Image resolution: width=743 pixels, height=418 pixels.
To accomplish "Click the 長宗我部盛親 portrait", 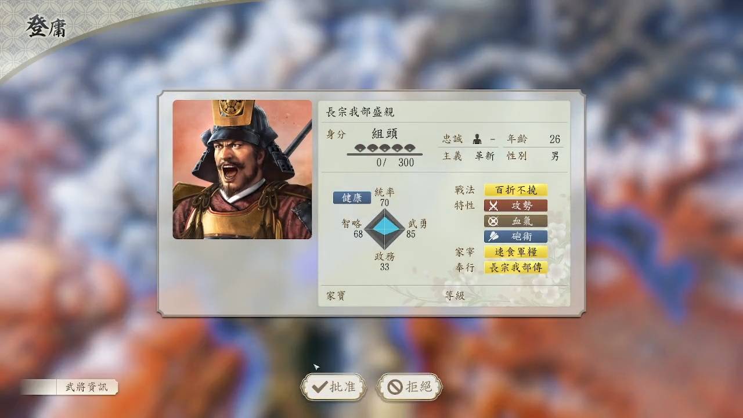I will (242, 170).
